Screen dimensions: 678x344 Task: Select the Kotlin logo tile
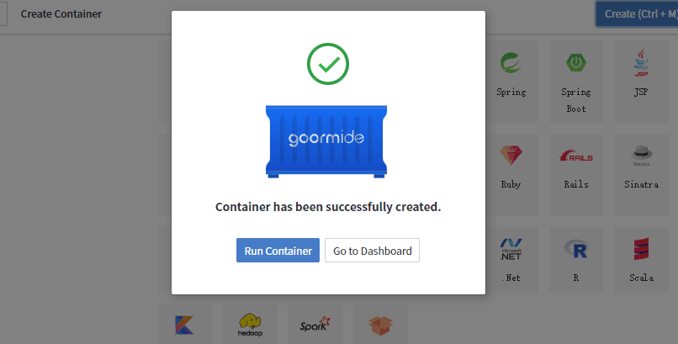coord(183,324)
